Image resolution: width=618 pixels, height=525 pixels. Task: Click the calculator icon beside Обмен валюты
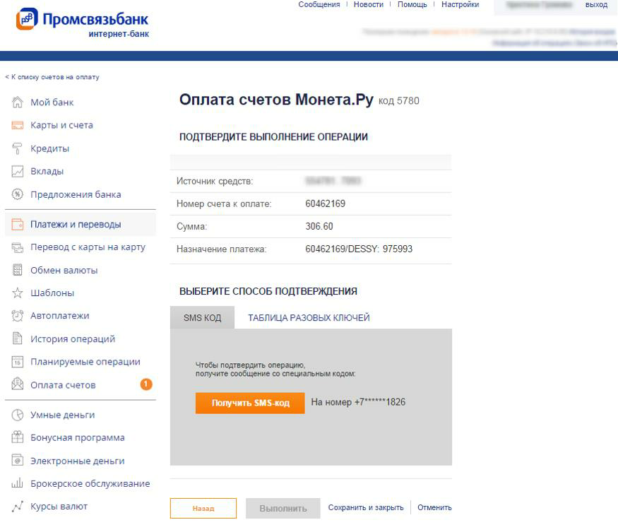pyautogui.click(x=18, y=270)
